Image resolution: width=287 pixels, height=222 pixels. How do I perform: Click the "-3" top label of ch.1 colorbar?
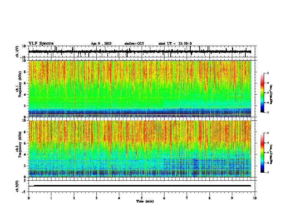tap(267, 73)
